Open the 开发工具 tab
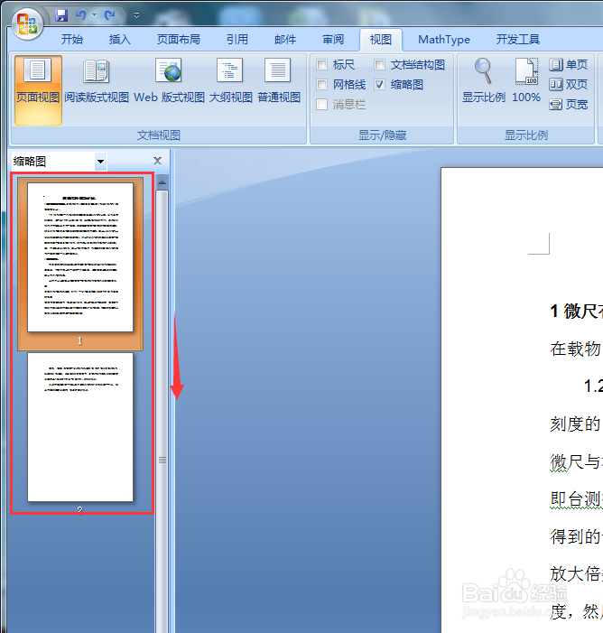The height and width of the screenshot is (633, 603). point(518,40)
